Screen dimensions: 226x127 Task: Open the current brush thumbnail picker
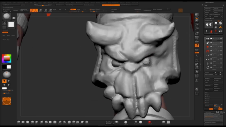(x=7, y=16)
